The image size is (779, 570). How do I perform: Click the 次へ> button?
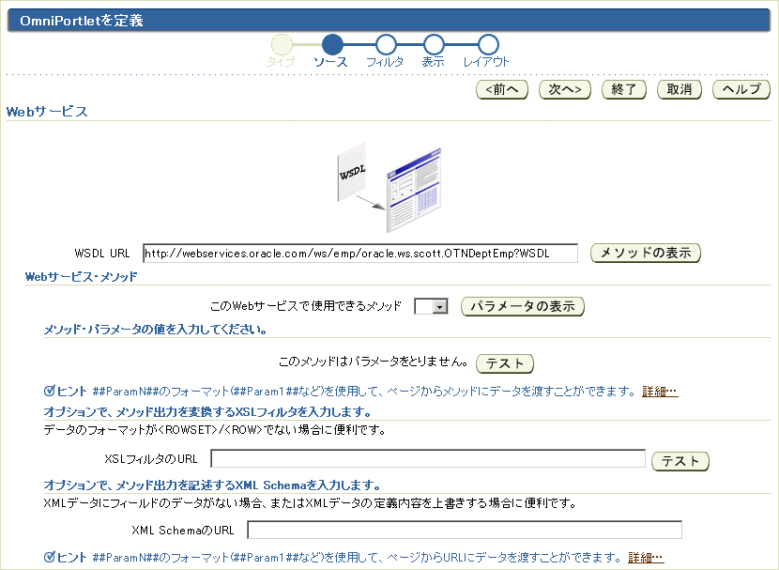pos(564,89)
